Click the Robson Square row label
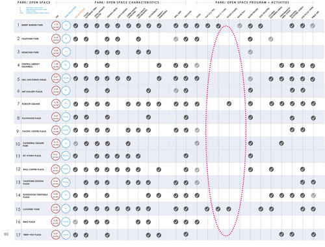The width and height of the screenshot is (325, 247). pos(31,104)
